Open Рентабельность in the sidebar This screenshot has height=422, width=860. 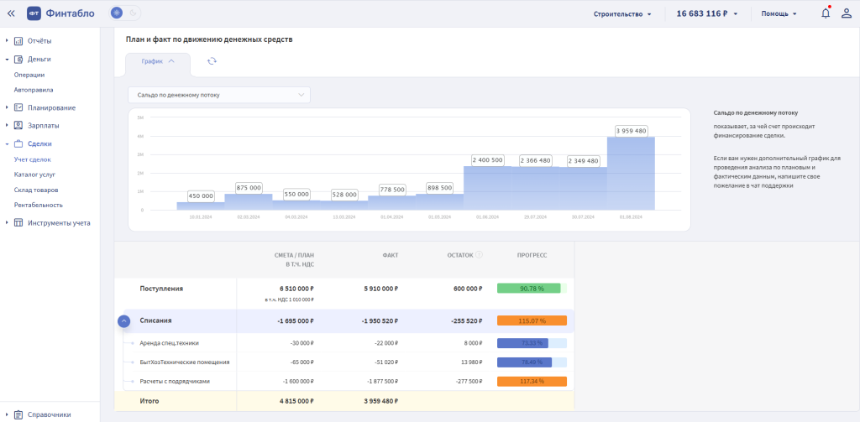tap(39, 205)
